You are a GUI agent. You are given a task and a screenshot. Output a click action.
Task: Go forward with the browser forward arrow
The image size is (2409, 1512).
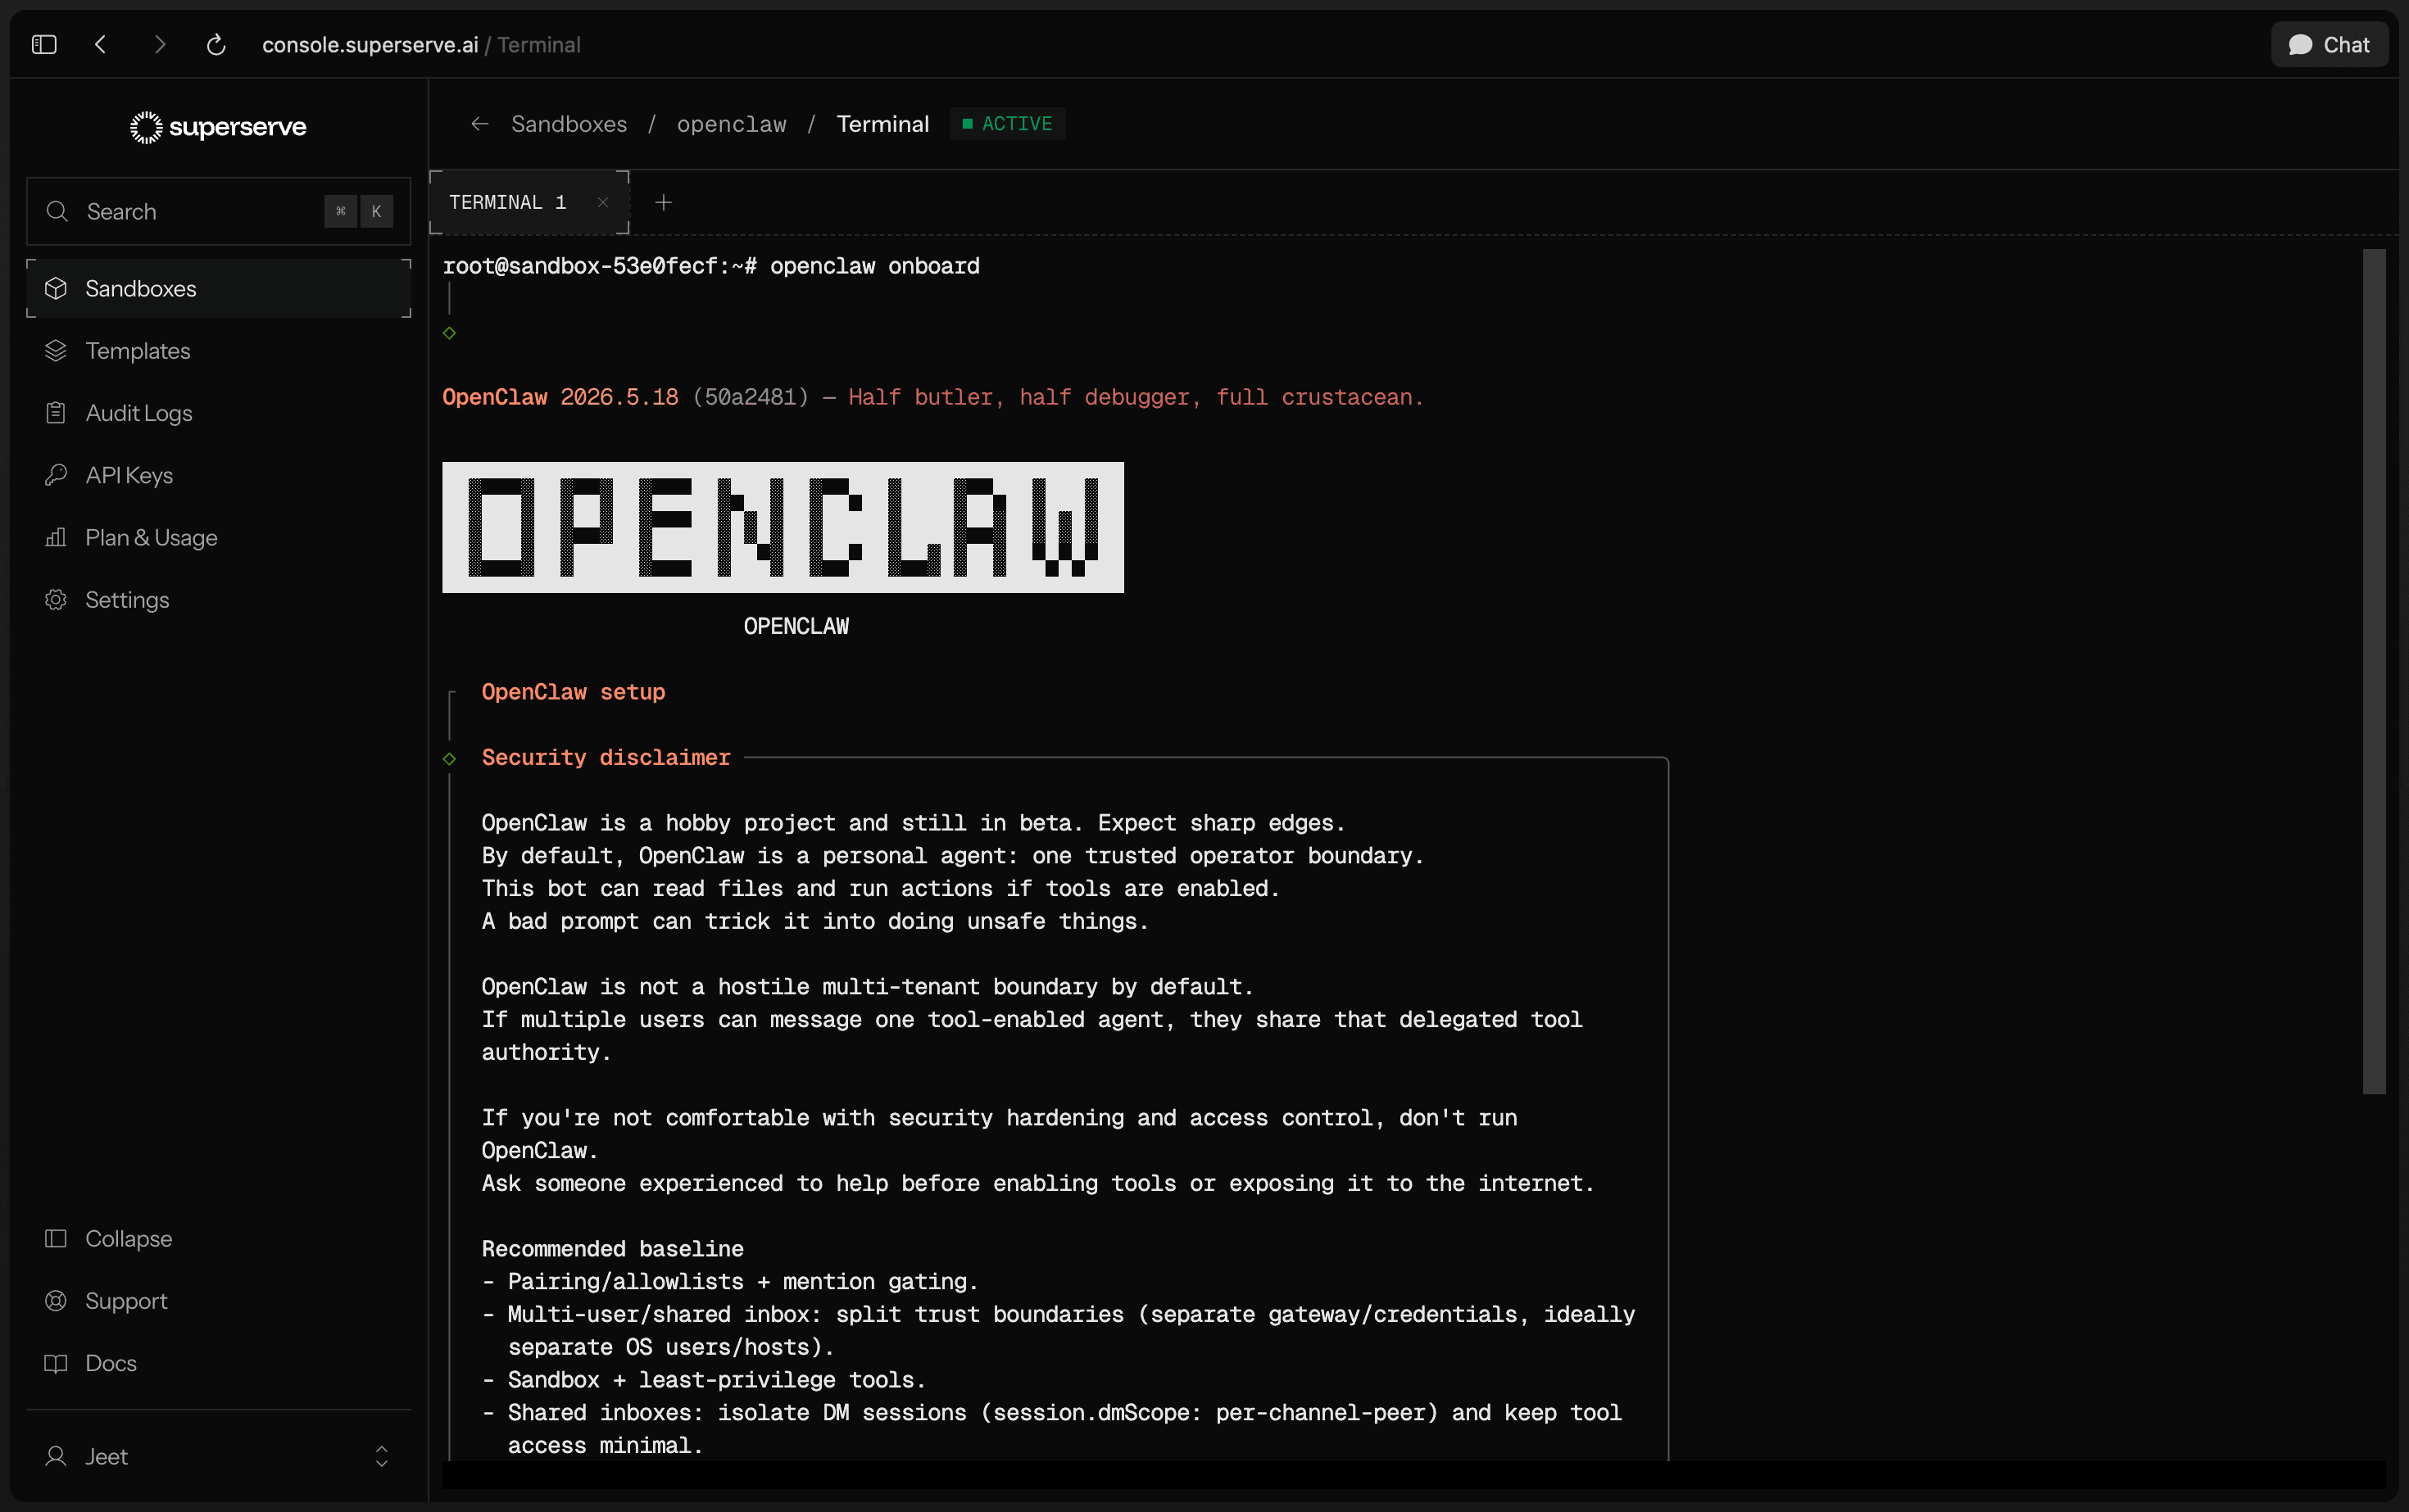point(159,45)
